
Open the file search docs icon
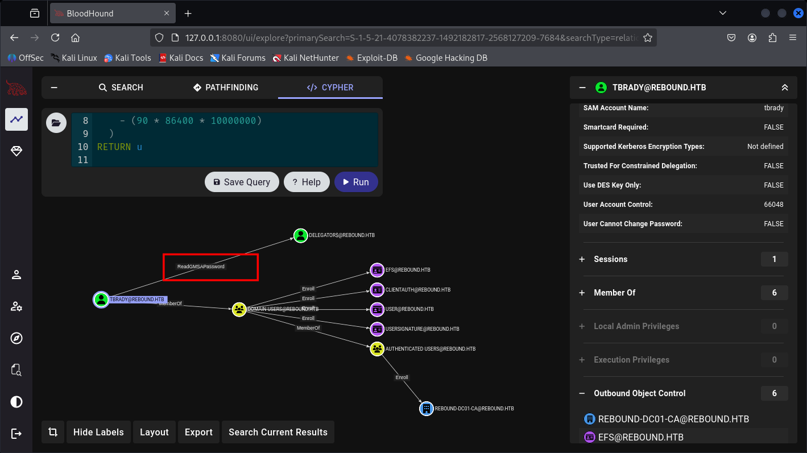point(16,370)
